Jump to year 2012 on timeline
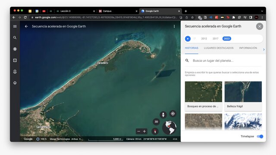Screen dimensions: 276x155 (x=204, y=39)
